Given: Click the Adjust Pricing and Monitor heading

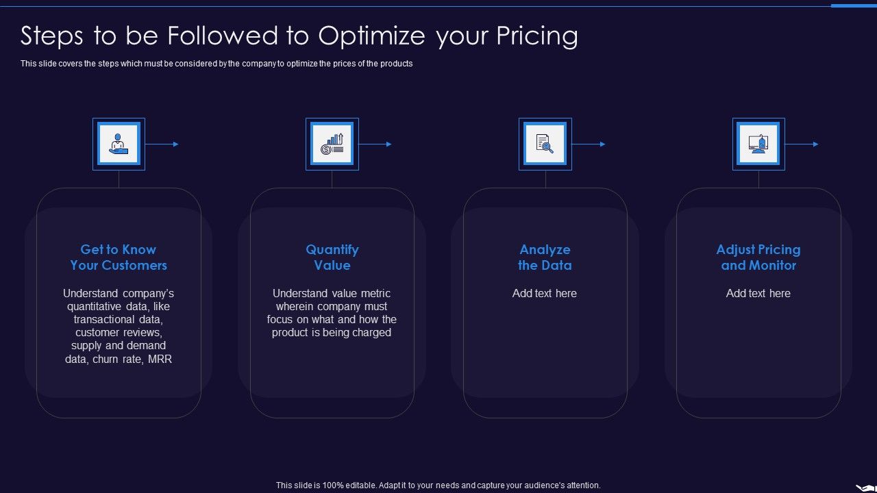Looking at the screenshot, I should point(758,257).
